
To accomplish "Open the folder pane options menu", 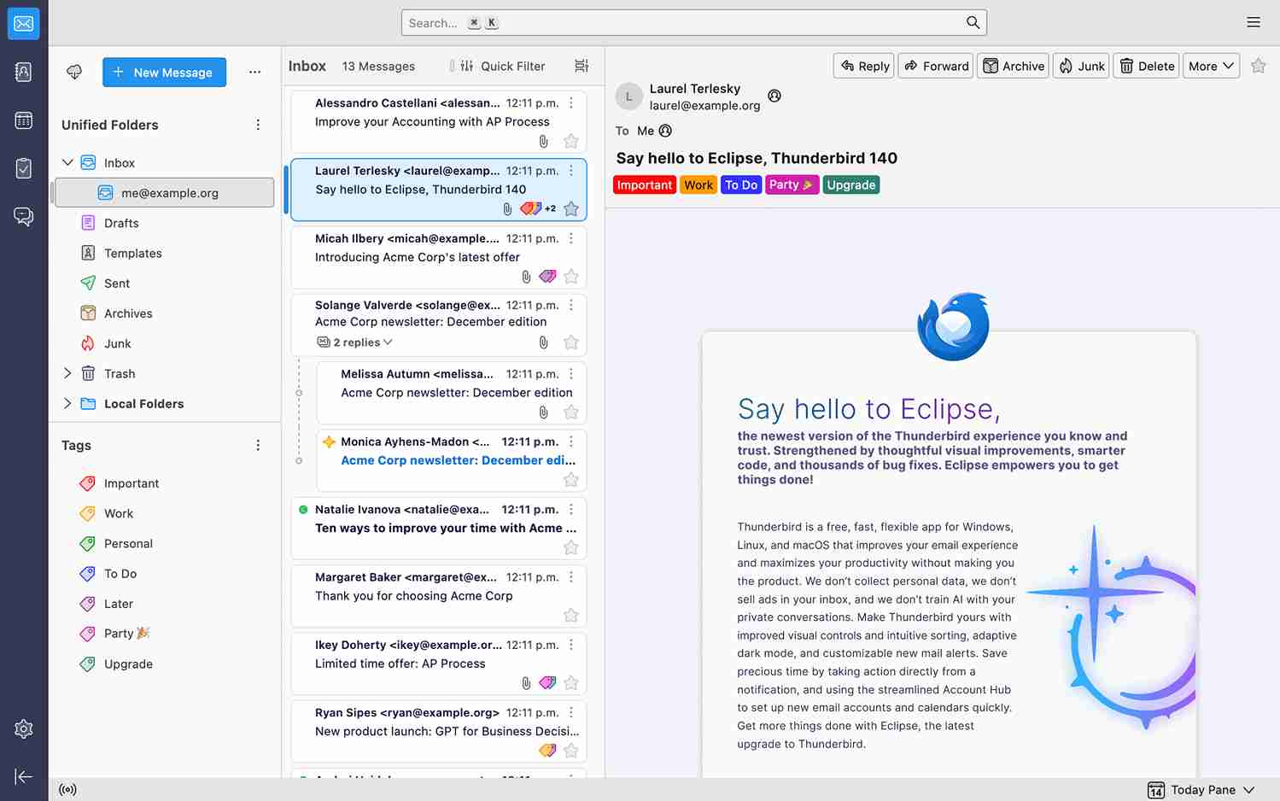I will [254, 73].
